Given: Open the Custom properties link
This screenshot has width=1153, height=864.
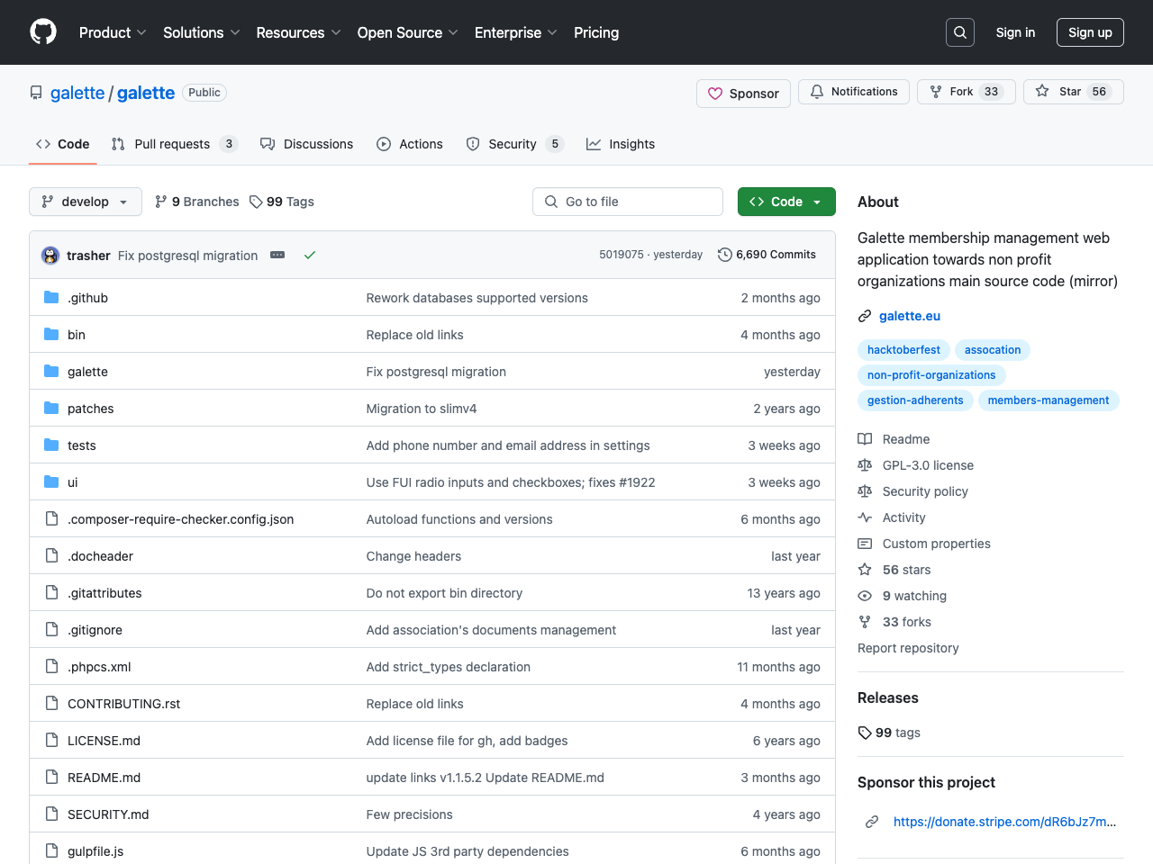Looking at the screenshot, I should tap(936, 544).
